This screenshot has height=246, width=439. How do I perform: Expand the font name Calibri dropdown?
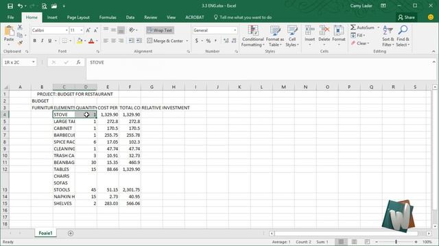coord(67,30)
